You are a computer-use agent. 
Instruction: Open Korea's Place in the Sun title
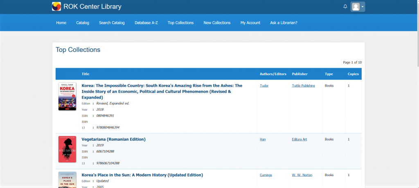click(142, 175)
